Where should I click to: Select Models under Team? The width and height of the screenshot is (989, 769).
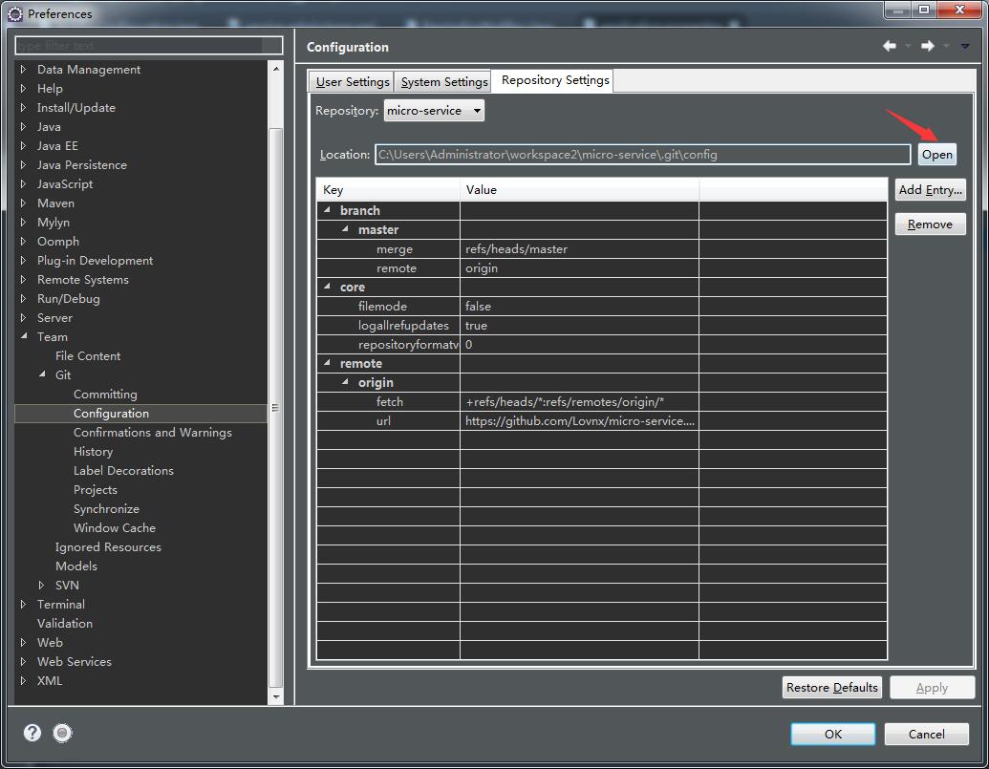click(x=75, y=566)
